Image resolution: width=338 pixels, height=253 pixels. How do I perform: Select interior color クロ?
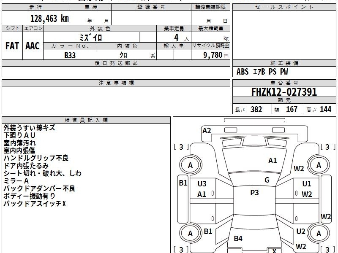[x=123, y=55]
